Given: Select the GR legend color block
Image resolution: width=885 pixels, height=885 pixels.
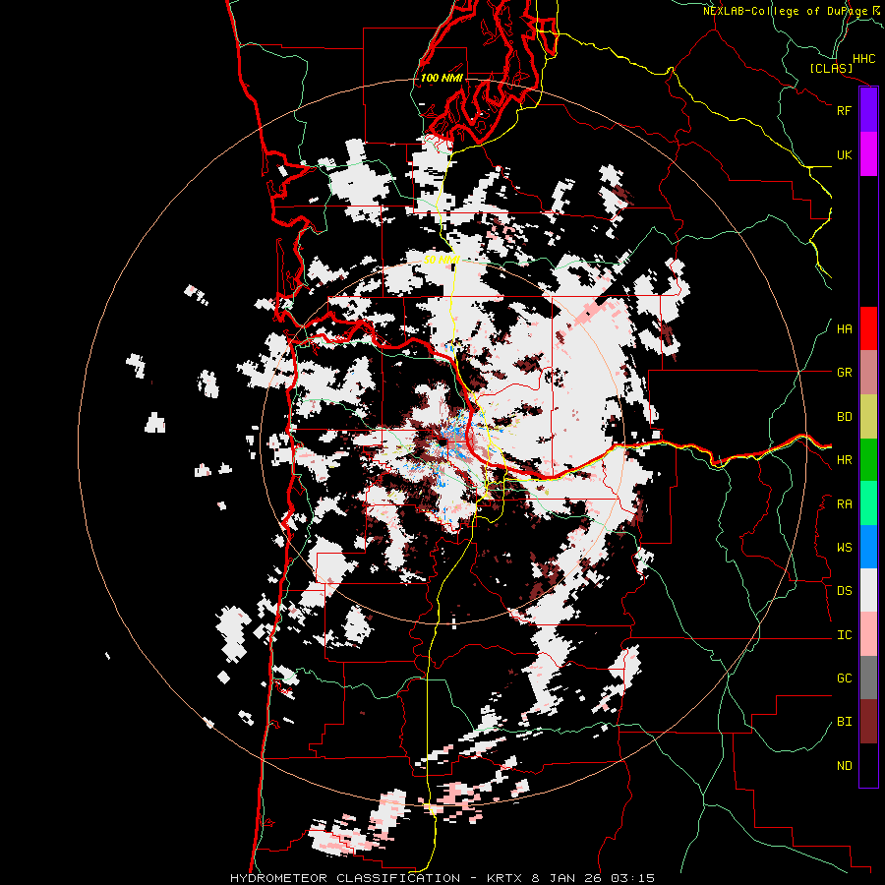Looking at the screenshot, I should [x=868, y=373].
